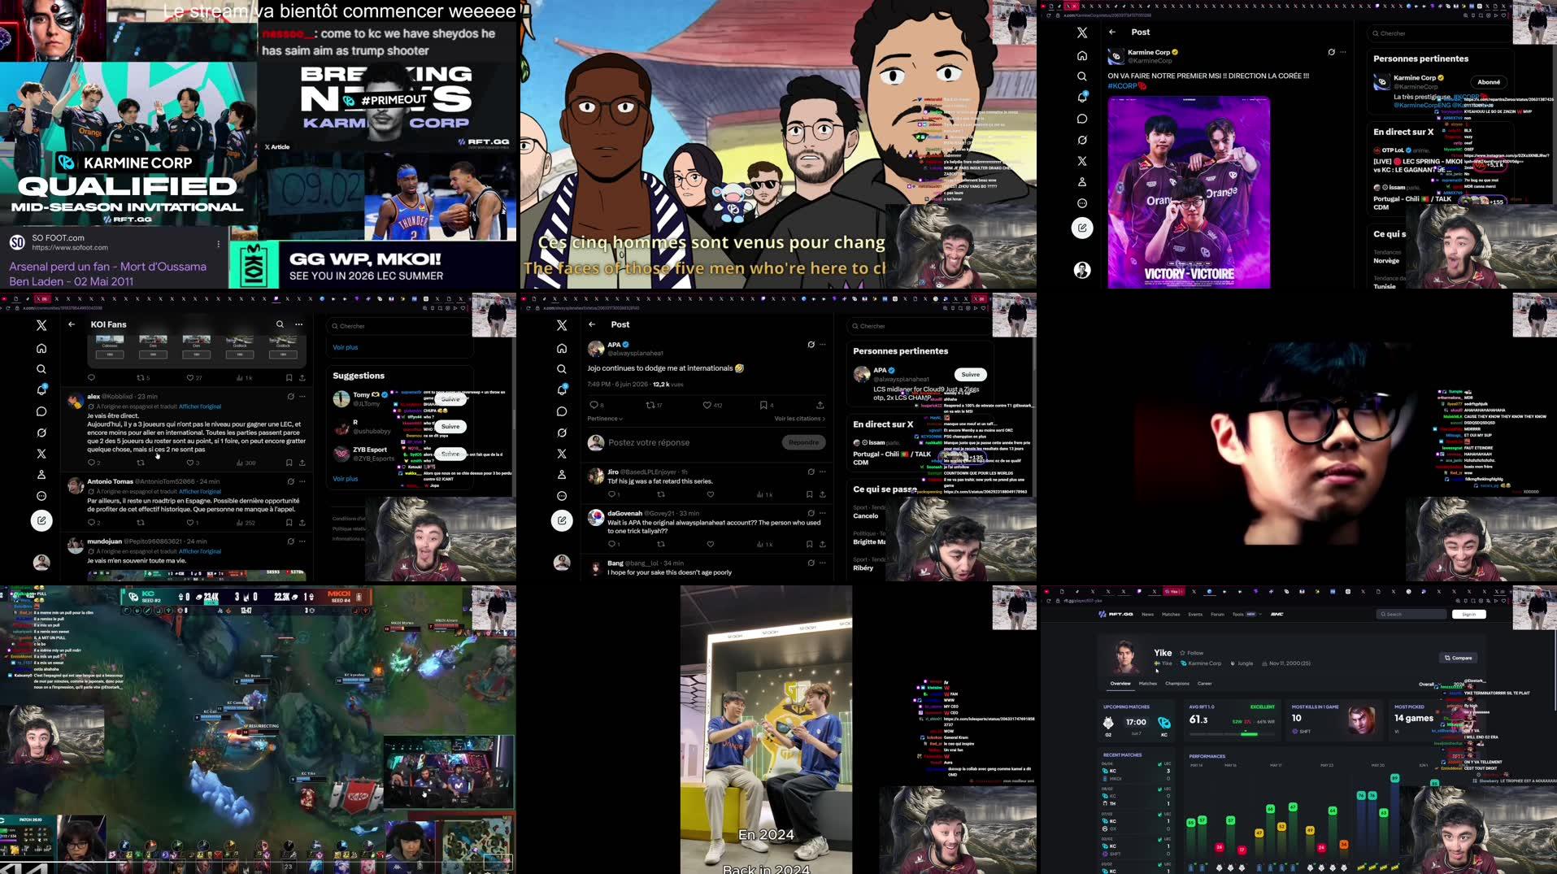Click Grok icon on Jiro's reply
1557x874 pixels.
tap(811, 472)
